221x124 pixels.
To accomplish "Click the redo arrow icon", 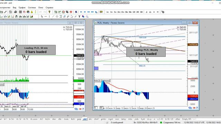I will [45, 12].
